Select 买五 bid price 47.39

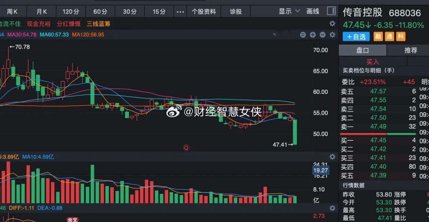(x=378, y=175)
